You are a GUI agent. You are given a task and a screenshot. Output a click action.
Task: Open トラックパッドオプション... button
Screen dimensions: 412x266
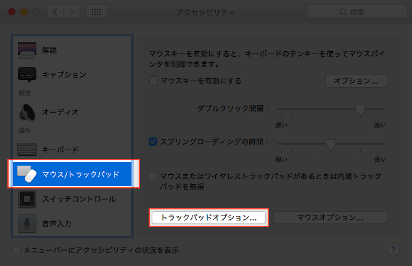(208, 217)
